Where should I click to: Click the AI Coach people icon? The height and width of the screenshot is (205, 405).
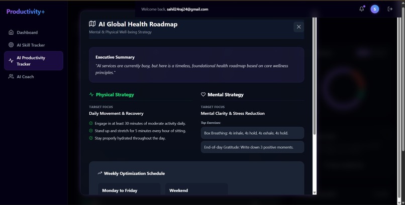click(11, 77)
